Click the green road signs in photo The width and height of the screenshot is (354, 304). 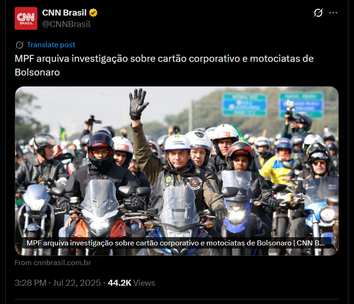tap(273, 105)
